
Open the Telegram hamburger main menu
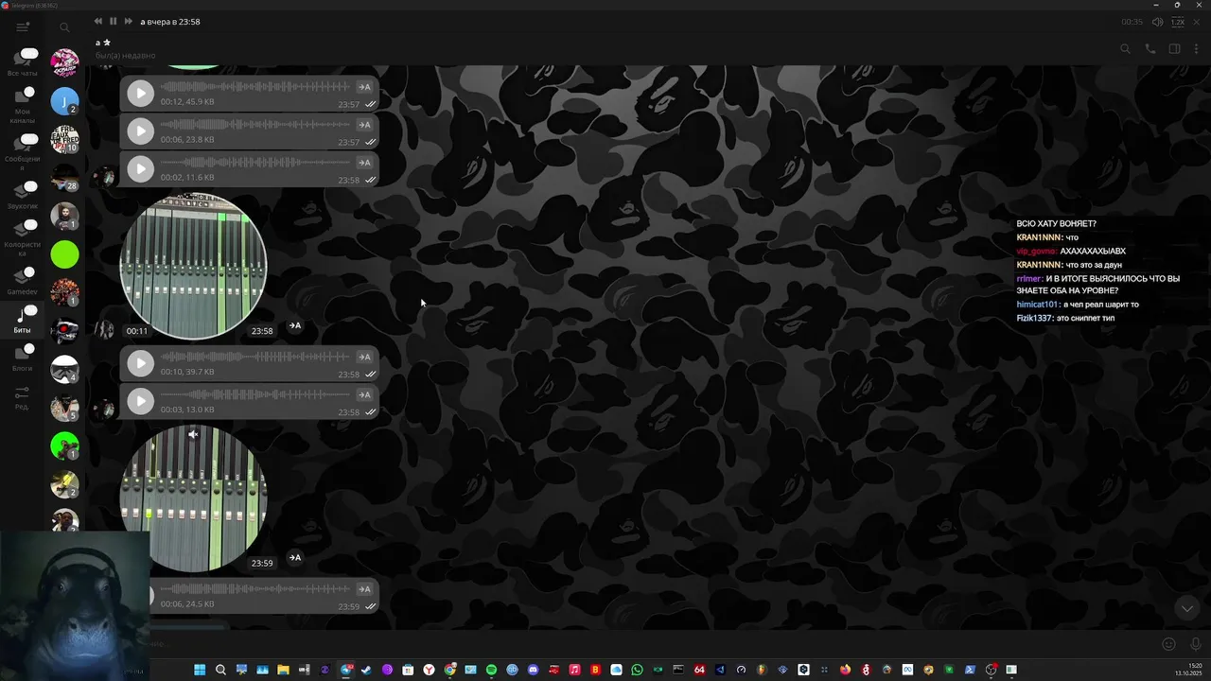click(x=23, y=27)
